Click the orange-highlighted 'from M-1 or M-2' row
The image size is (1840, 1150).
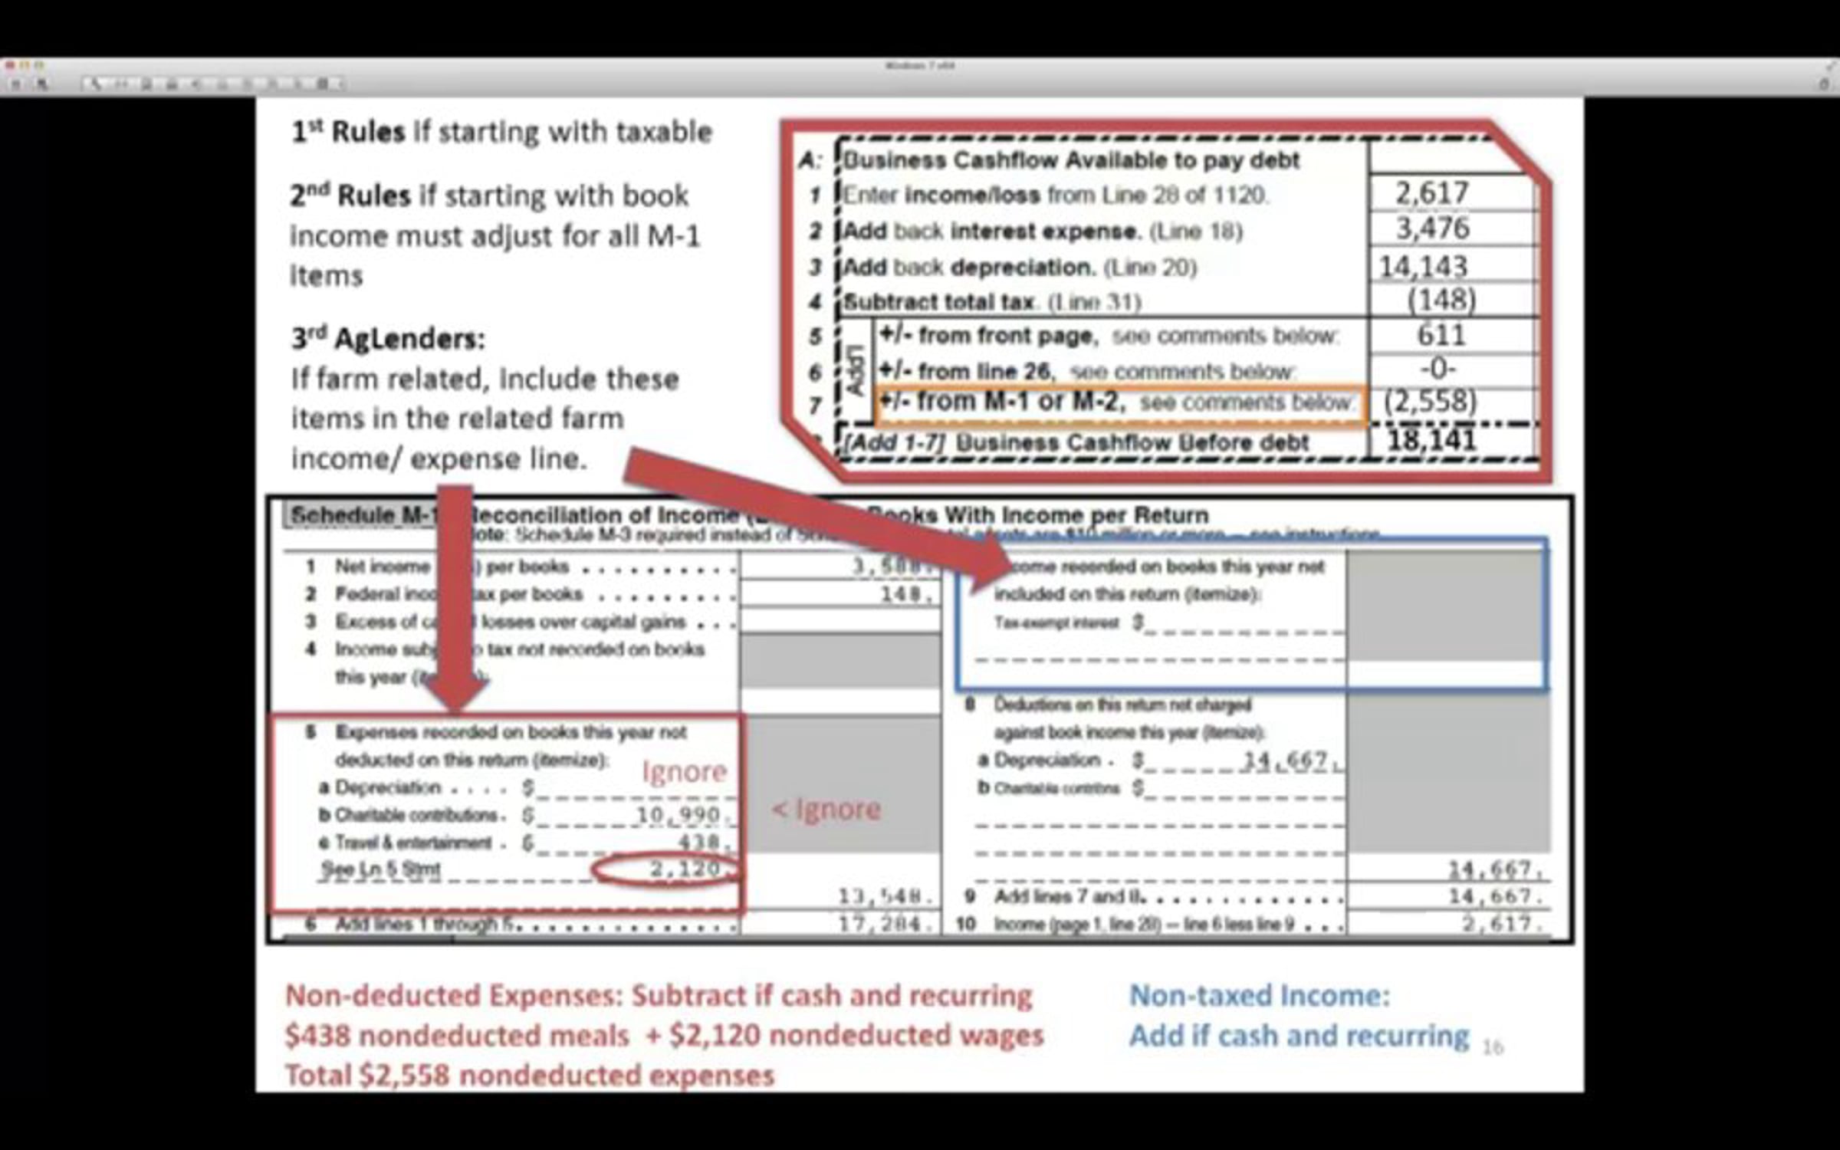click(x=1118, y=403)
